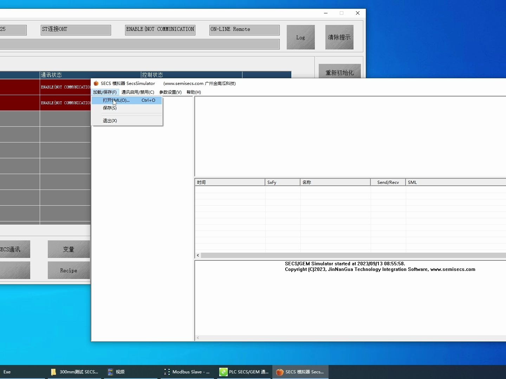Click the 名称 column header
This screenshot has width=506, height=379.
click(x=336, y=182)
